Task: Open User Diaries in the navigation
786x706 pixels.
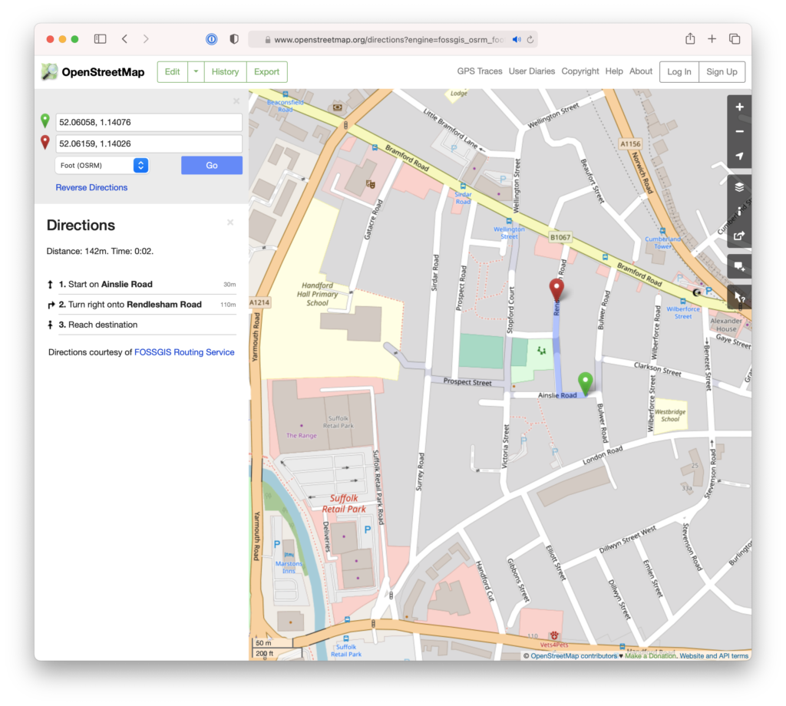Action: click(x=531, y=71)
